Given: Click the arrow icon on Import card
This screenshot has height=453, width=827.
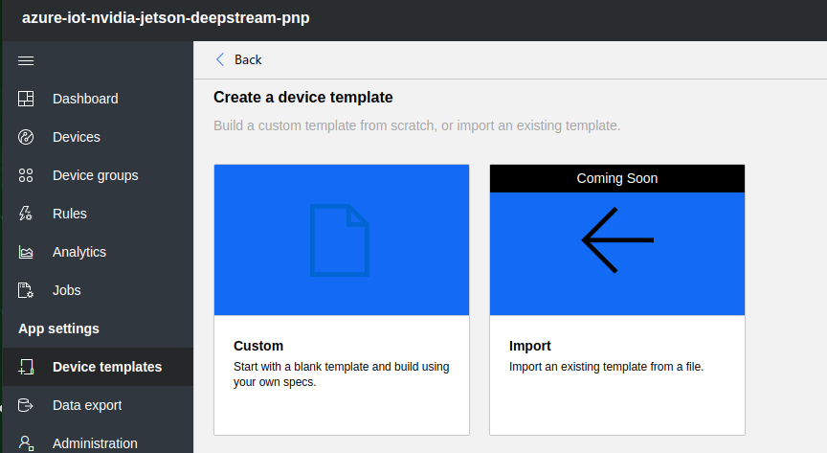Looking at the screenshot, I should coord(617,240).
